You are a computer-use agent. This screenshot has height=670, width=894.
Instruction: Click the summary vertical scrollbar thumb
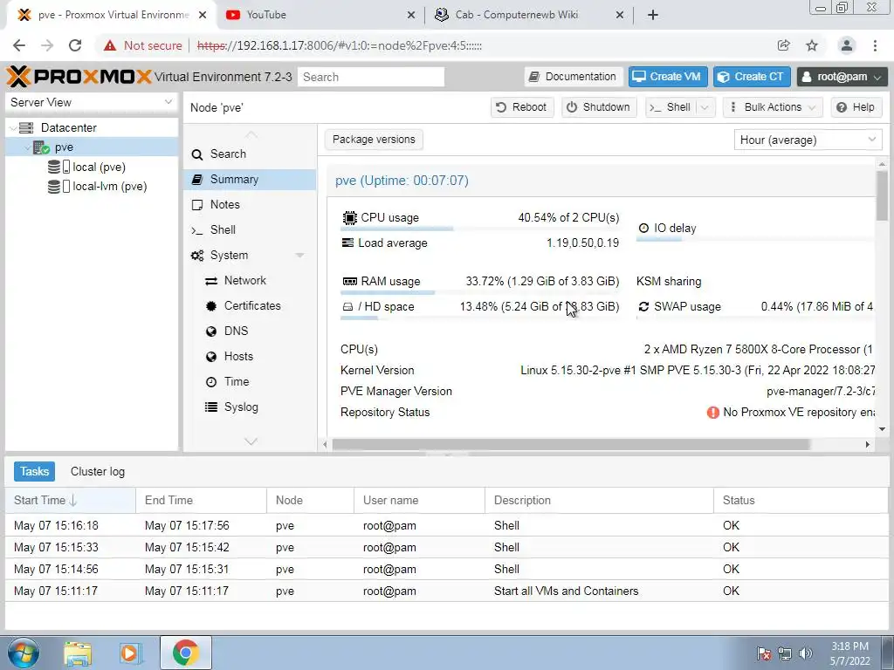(x=882, y=195)
